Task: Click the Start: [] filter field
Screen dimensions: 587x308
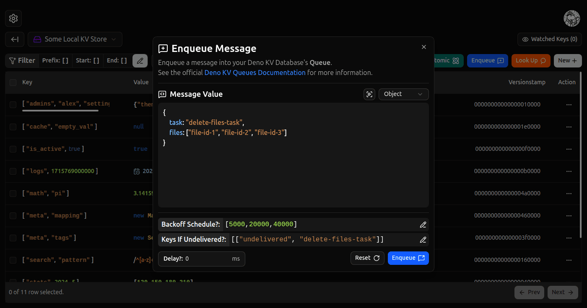Action: pos(88,61)
